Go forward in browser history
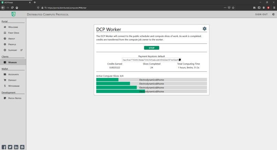 pos(8,8)
